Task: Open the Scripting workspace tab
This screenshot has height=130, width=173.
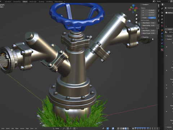Action: [41, 2]
